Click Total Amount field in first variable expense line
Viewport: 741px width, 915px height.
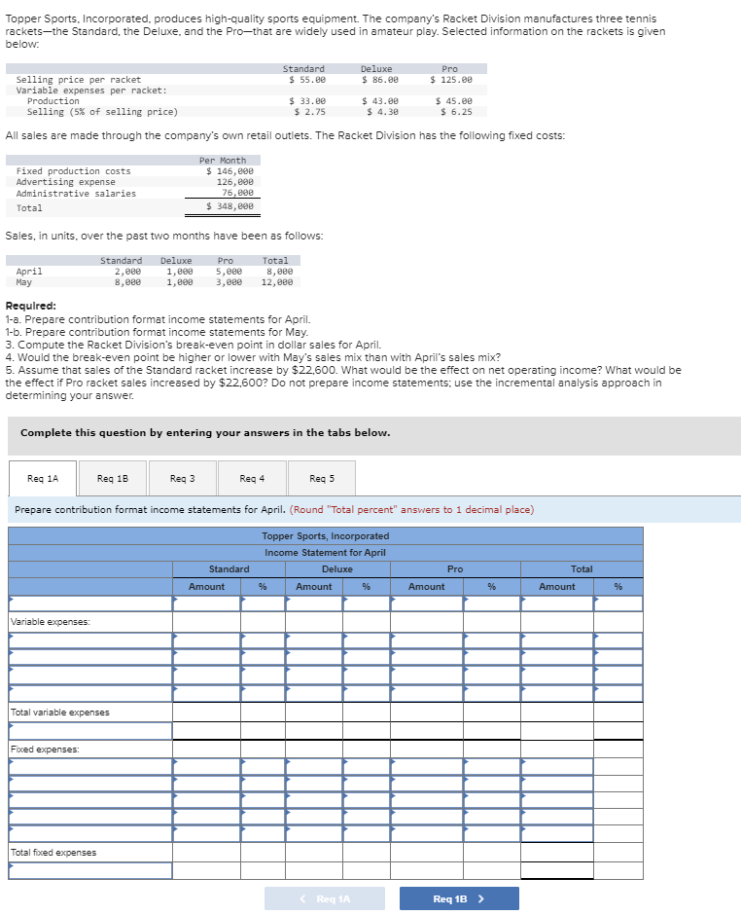(557, 640)
